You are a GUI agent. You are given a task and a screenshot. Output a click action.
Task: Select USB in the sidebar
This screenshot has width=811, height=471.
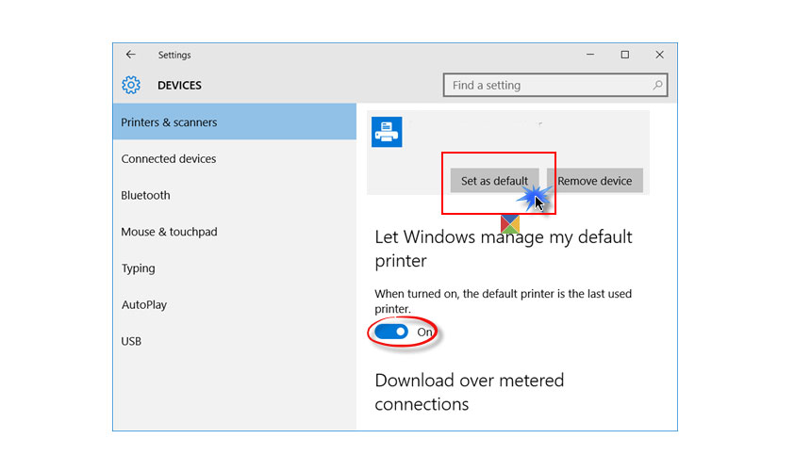(x=235, y=341)
